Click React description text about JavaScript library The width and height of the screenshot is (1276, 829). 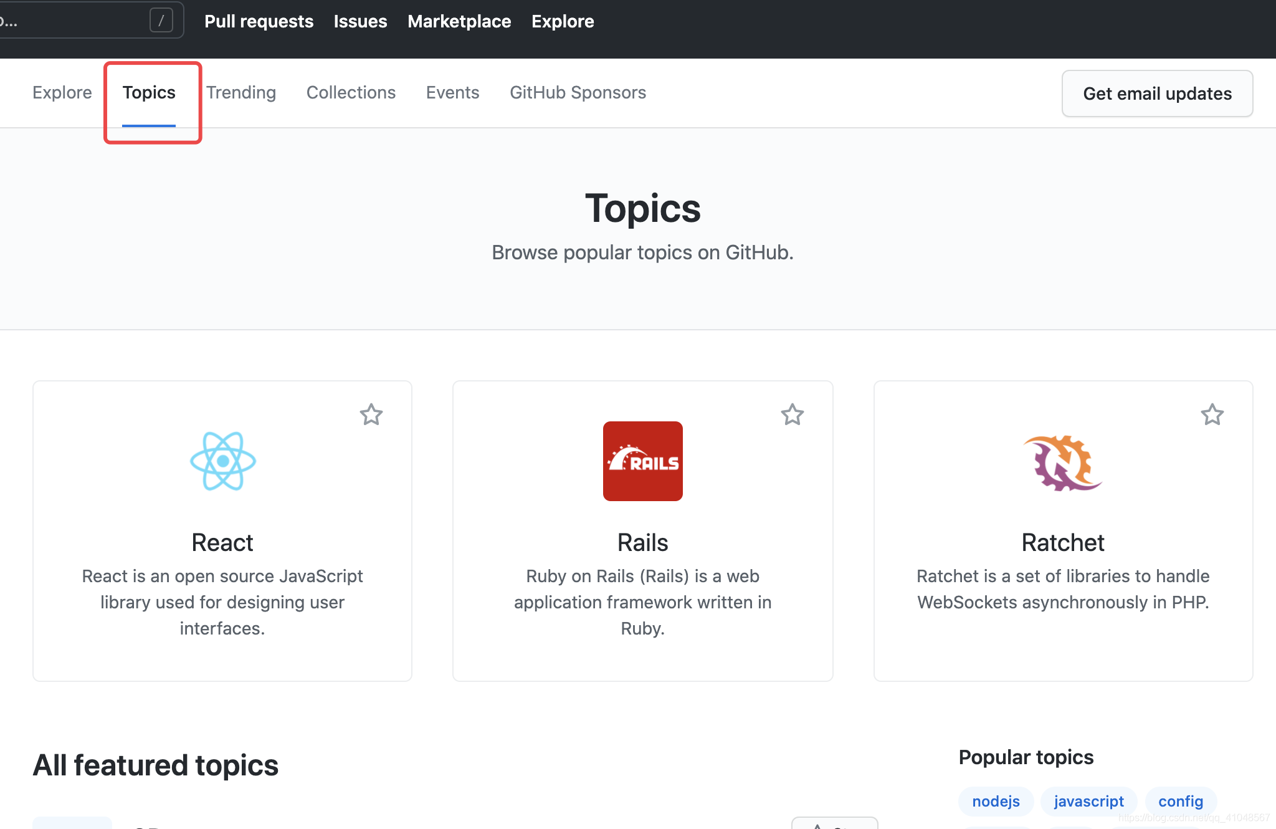pos(222,602)
